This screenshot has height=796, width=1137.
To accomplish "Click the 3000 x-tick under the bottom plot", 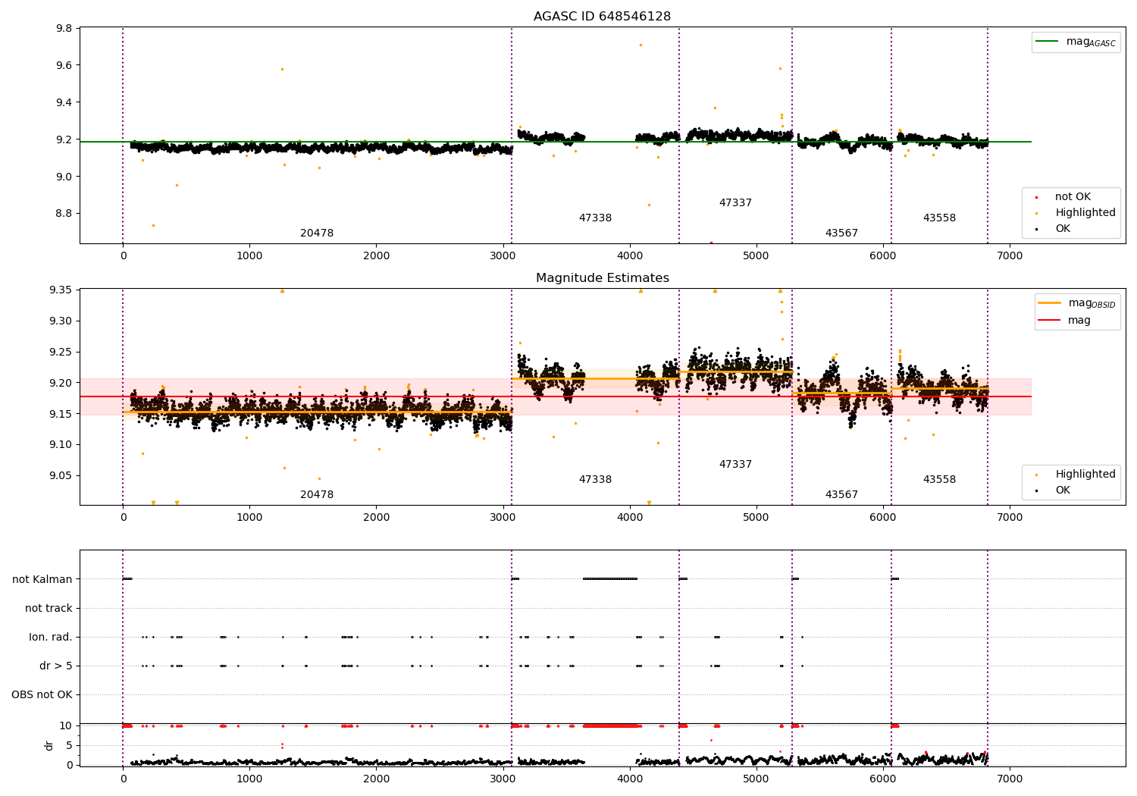I will tap(503, 779).
